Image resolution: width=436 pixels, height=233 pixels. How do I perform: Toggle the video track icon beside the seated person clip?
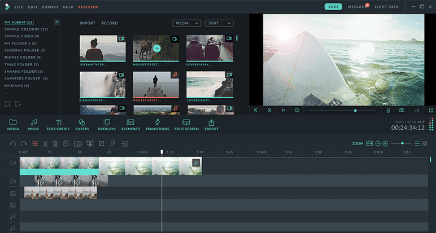point(13,181)
